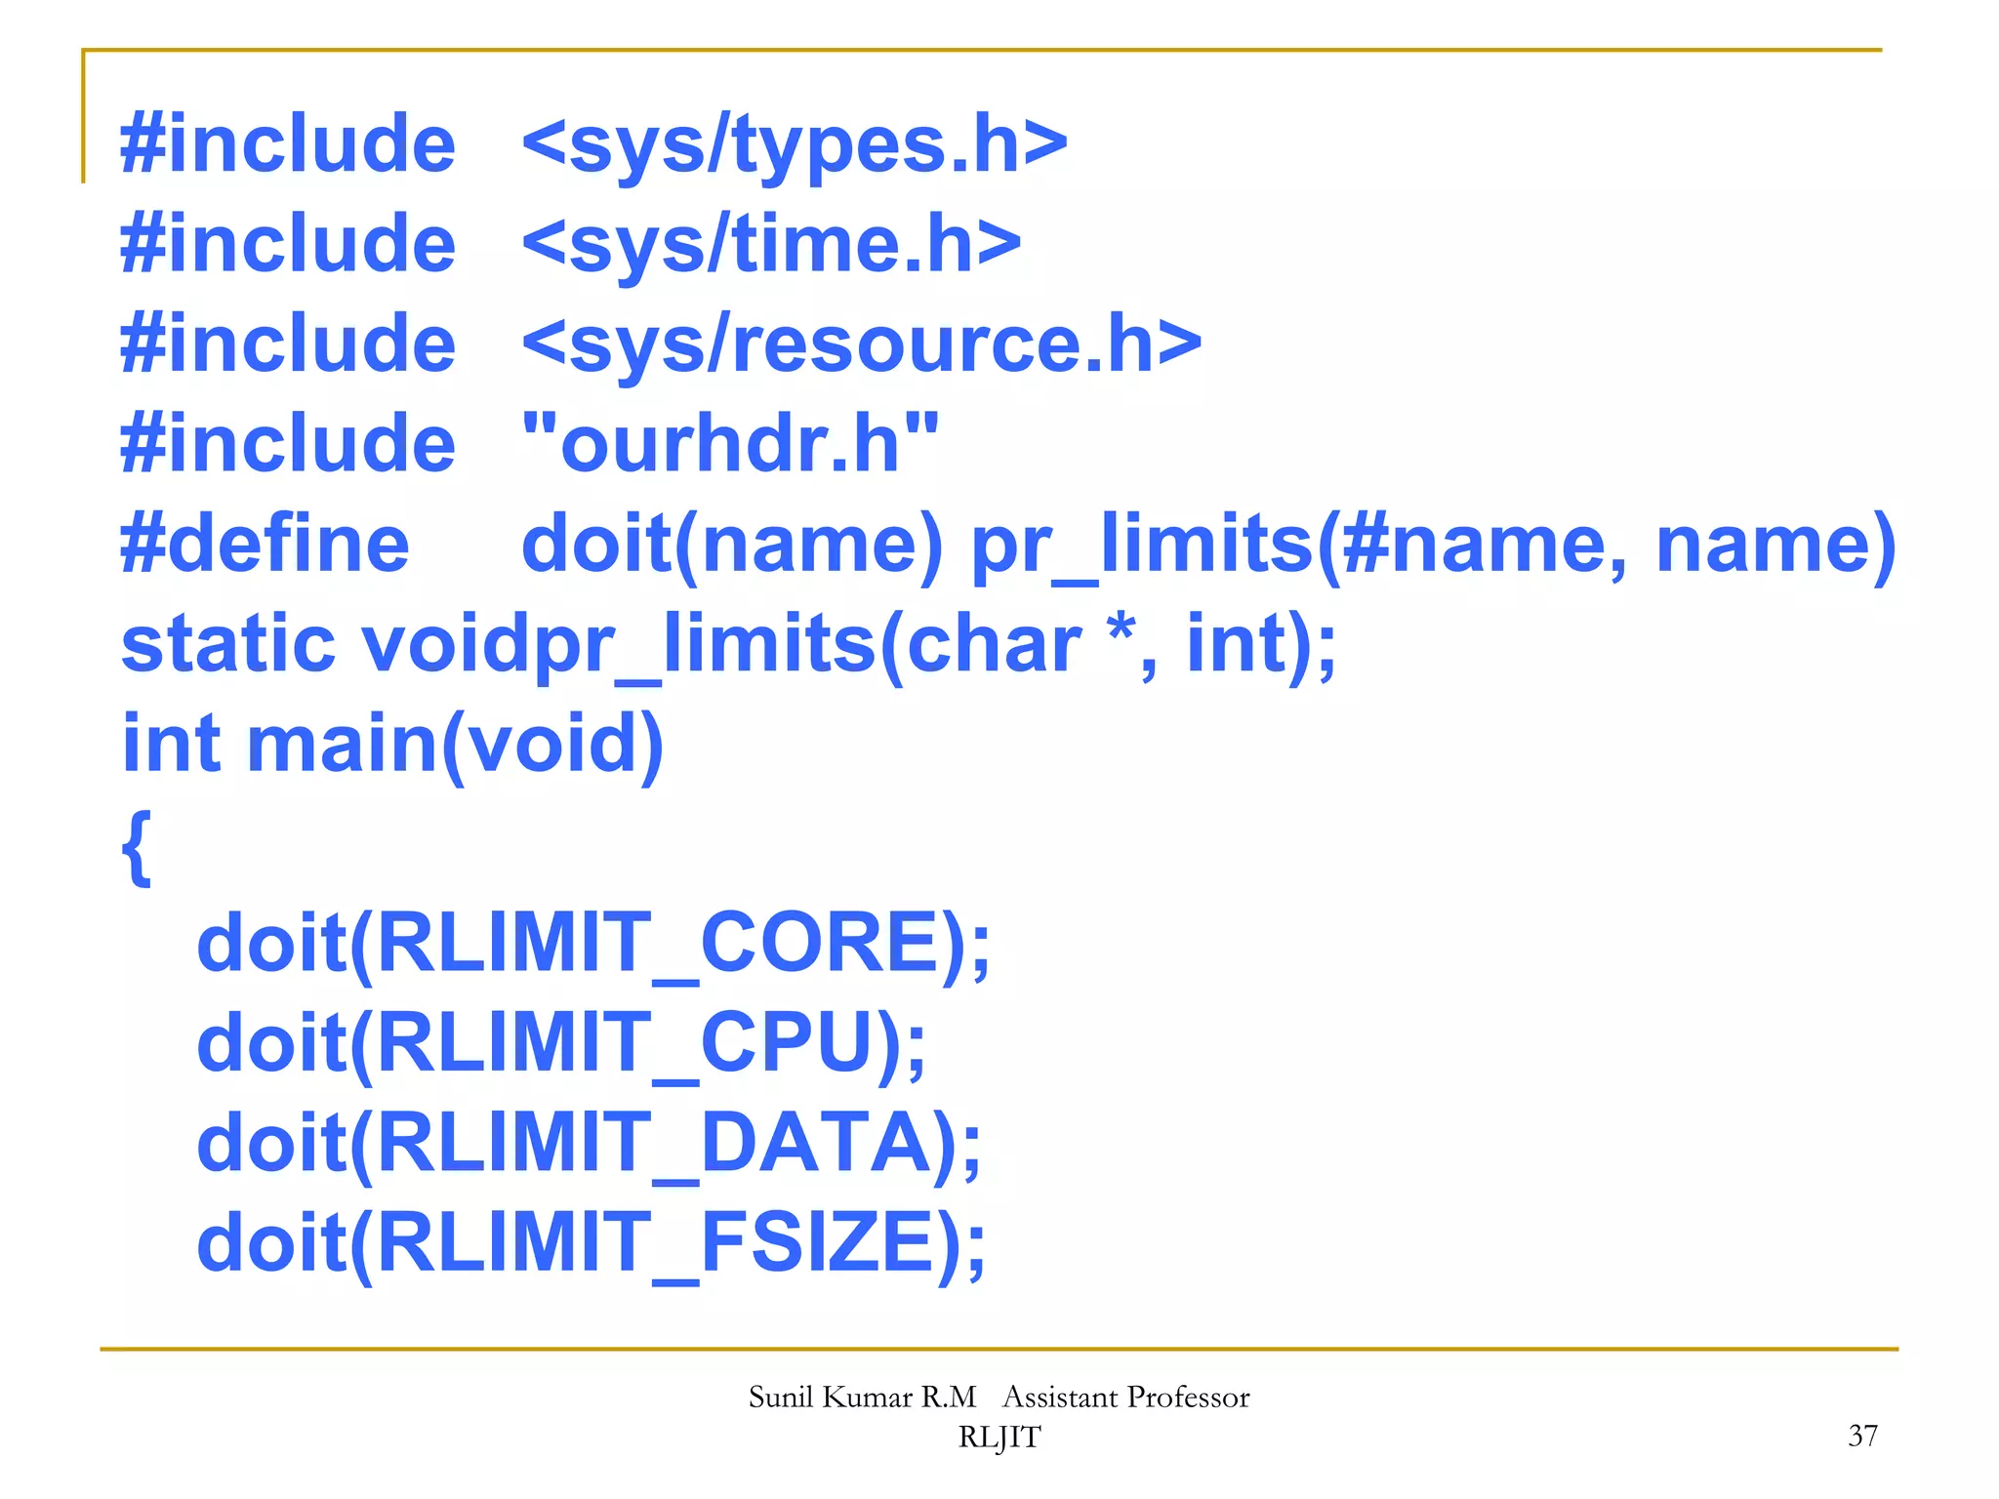Select the 'doit(RLIMIT_DATA);' line
This screenshot has width=1999, height=1499.
[589, 1146]
